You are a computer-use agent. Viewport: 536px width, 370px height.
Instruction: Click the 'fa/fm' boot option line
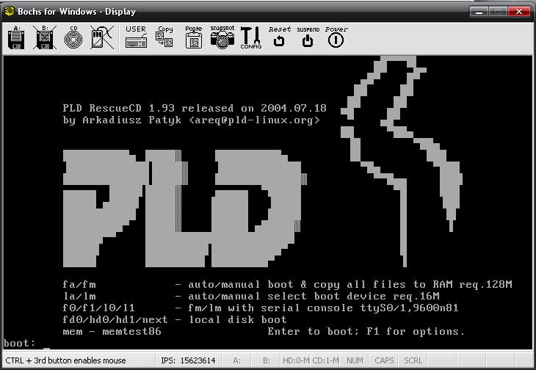tap(287, 284)
